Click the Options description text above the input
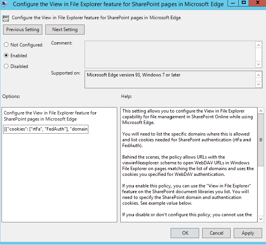Image resolution: width=266 pixels, height=245 pixels. pyautogui.click(x=50, y=116)
